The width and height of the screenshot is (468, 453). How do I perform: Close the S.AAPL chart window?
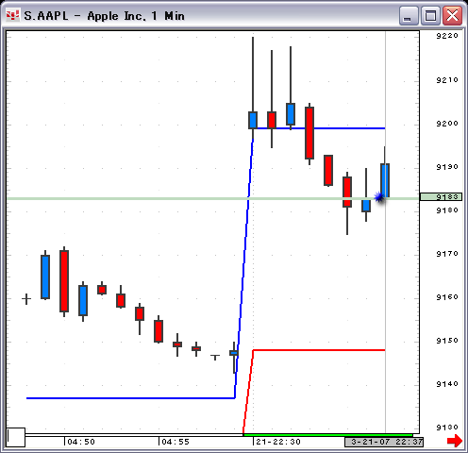pos(452,16)
